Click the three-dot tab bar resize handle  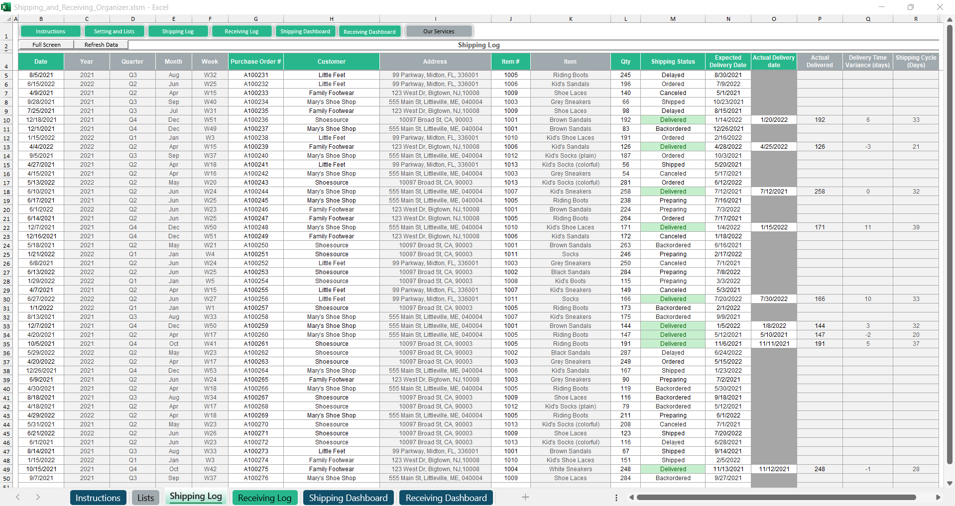pos(616,498)
